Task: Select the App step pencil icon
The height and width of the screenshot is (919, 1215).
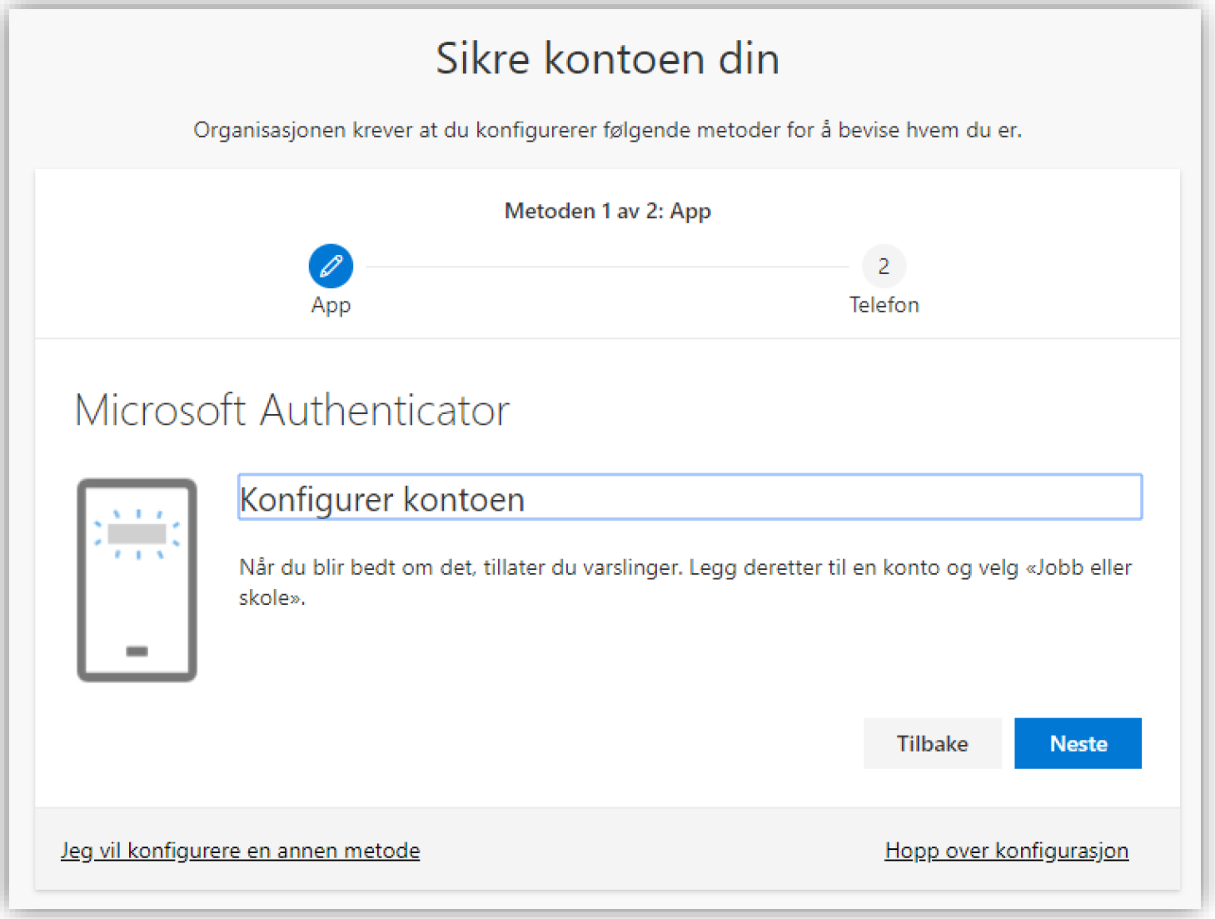Action: [331, 266]
